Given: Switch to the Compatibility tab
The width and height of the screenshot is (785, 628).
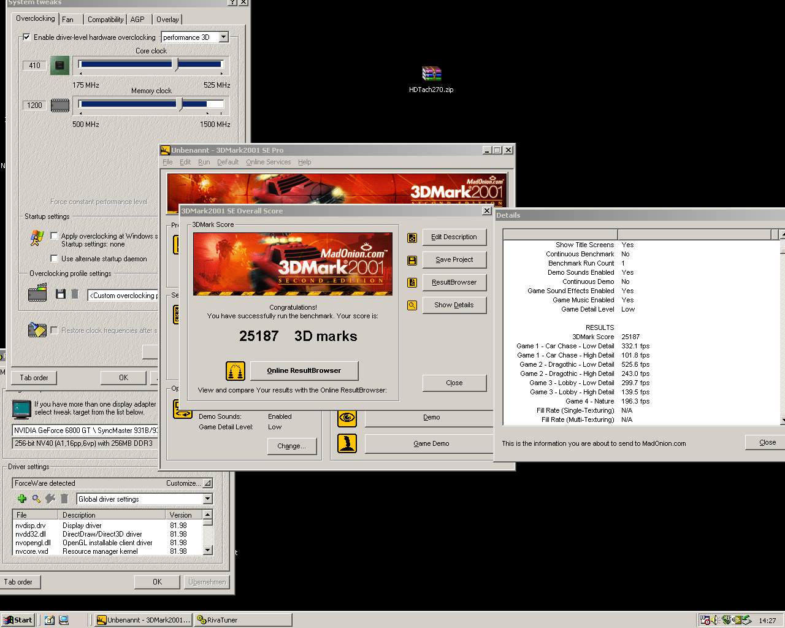Looking at the screenshot, I should (105, 20).
